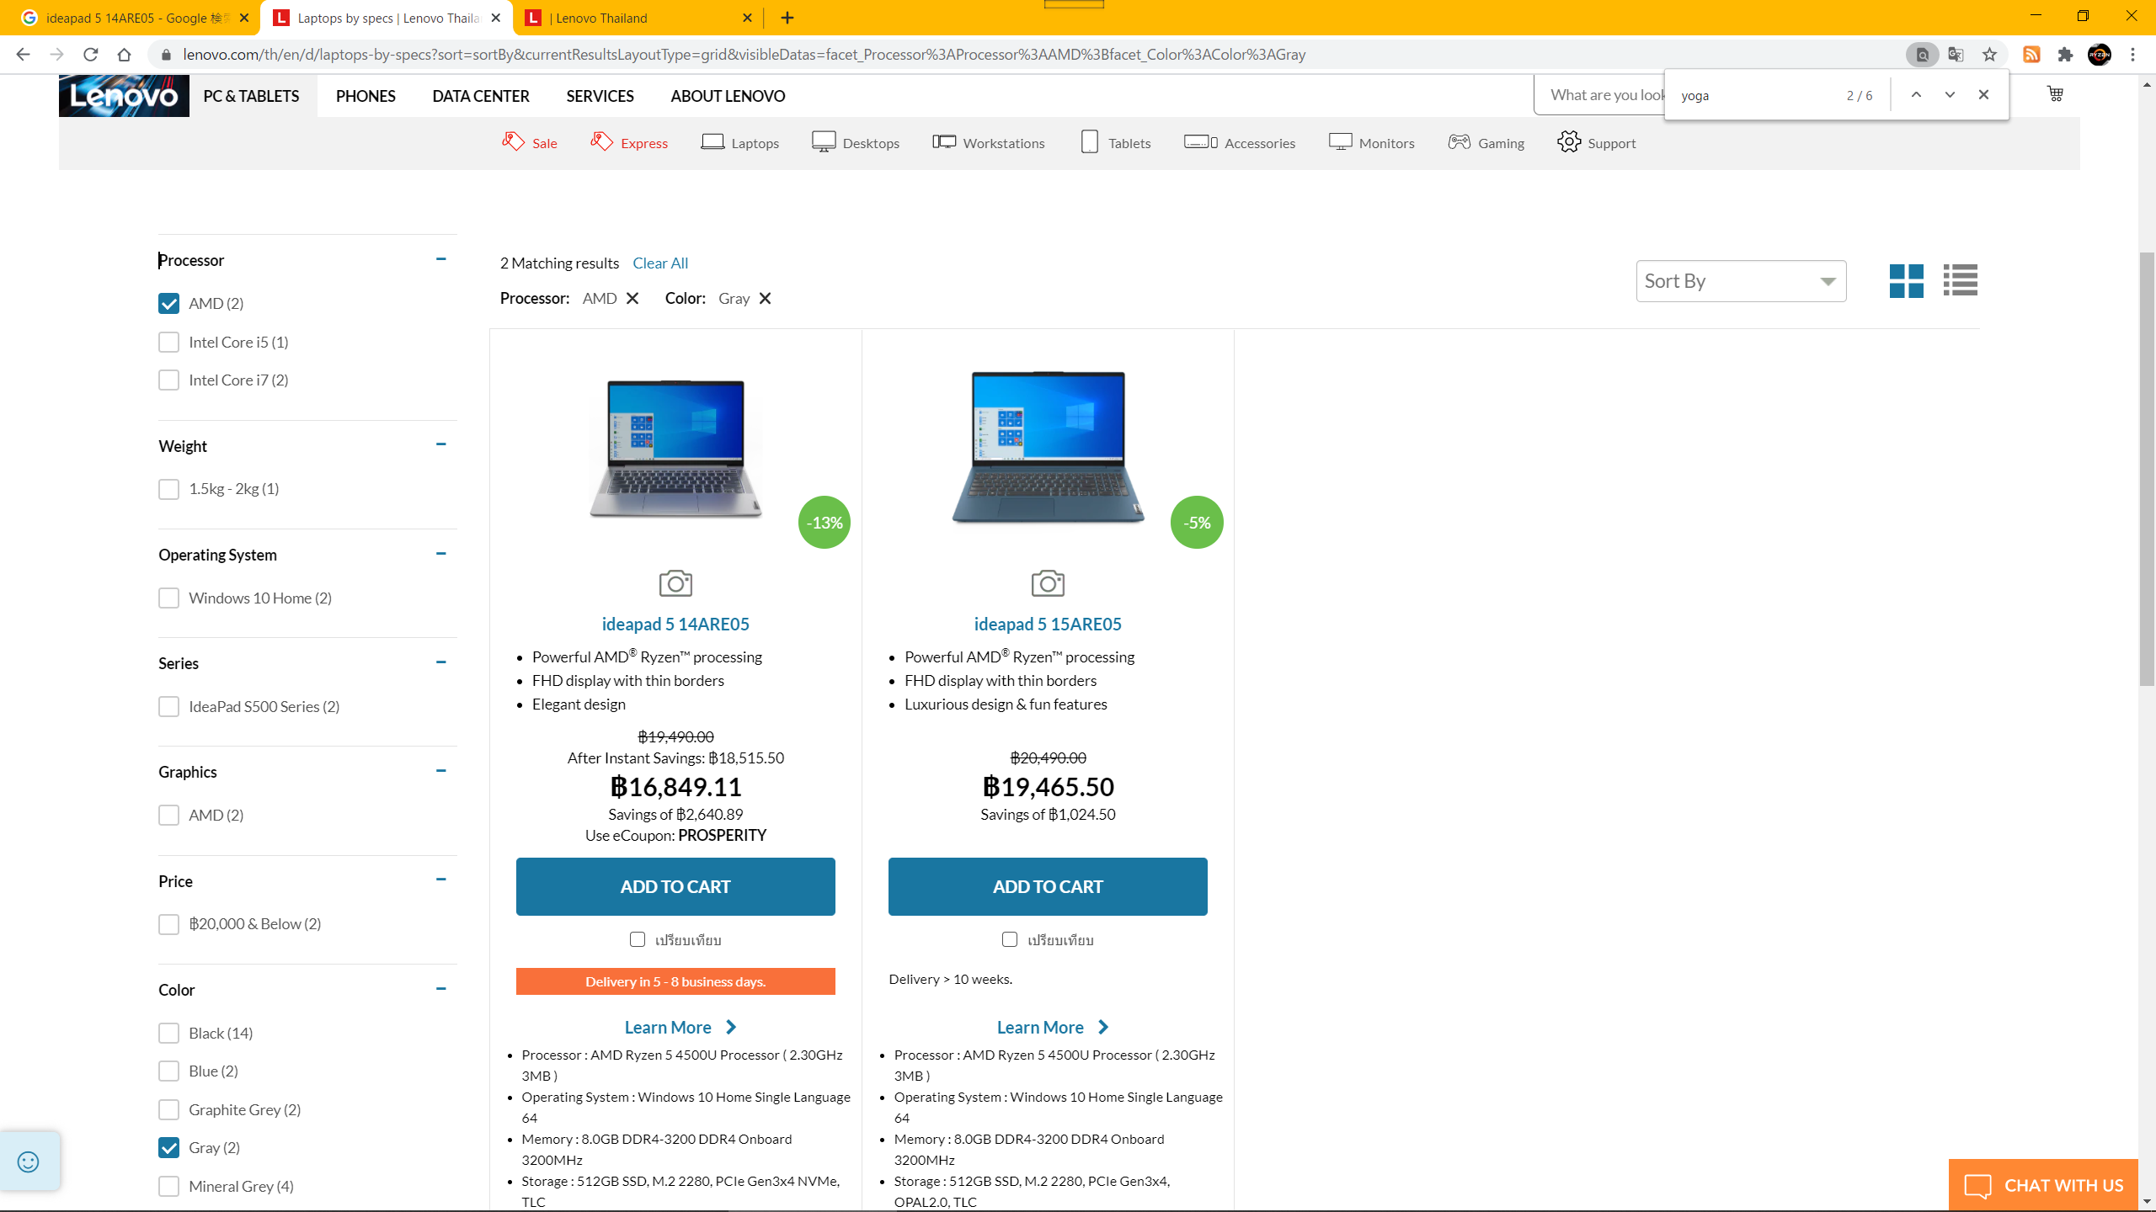This screenshot has height=1212, width=2156.
Task: Collapse the Series filter section
Action: point(440,662)
